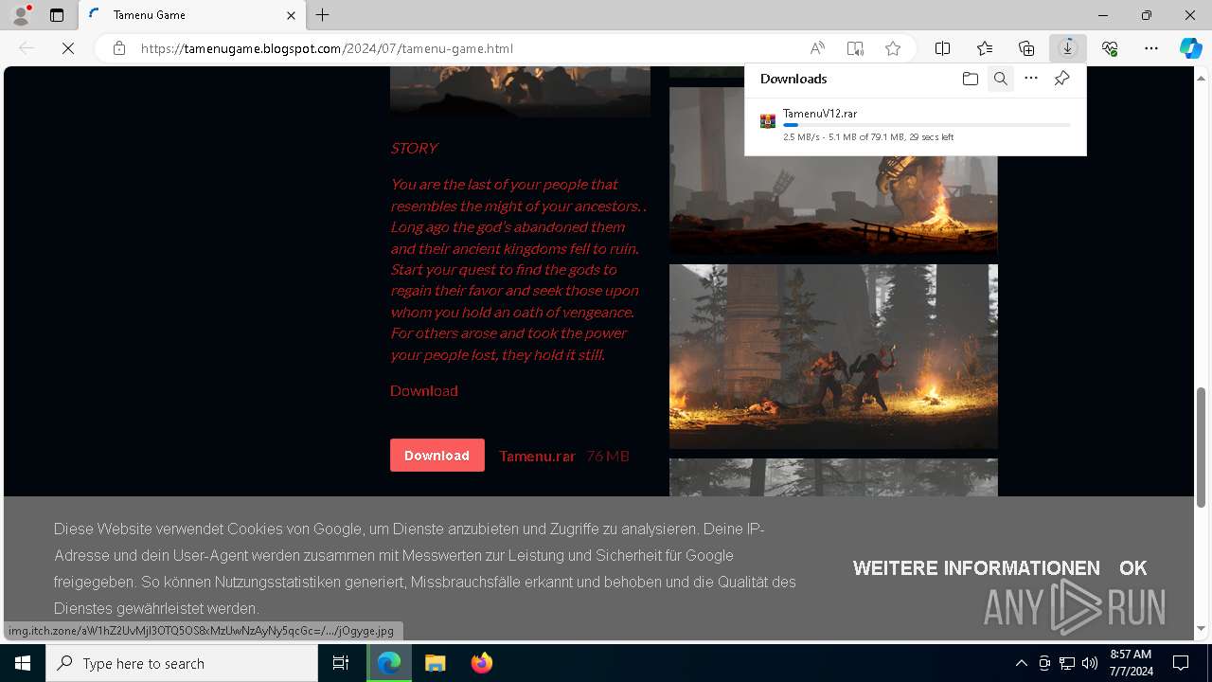Open the browser profile icon
Viewport: 1212px width, 682px height.
[21, 15]
